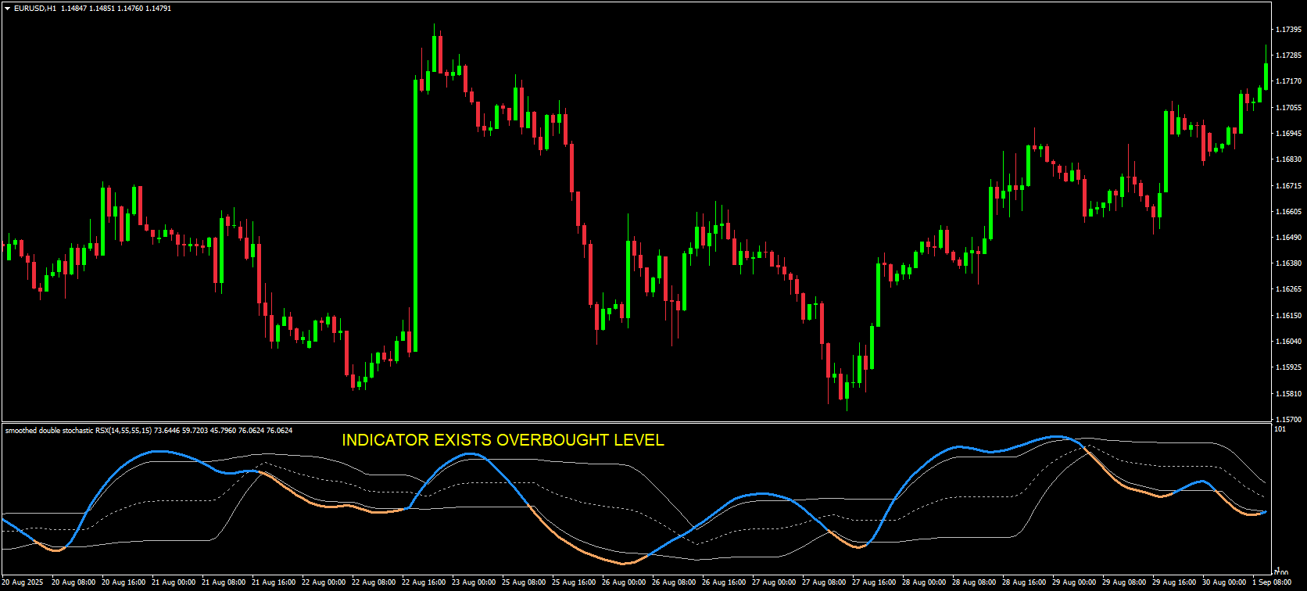Click the 1.17170 price axis label
Screen dimensions: 1307x591
(1288, 81)
